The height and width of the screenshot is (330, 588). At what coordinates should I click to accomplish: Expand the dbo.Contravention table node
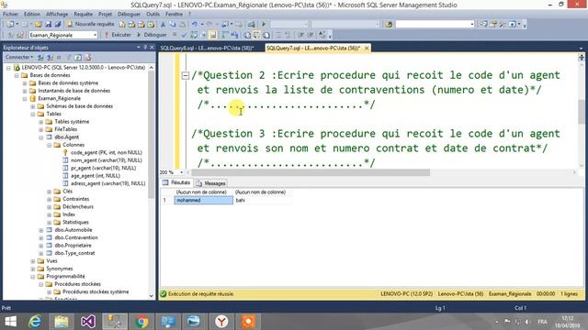pyautogui.click(x=40, y=238)
